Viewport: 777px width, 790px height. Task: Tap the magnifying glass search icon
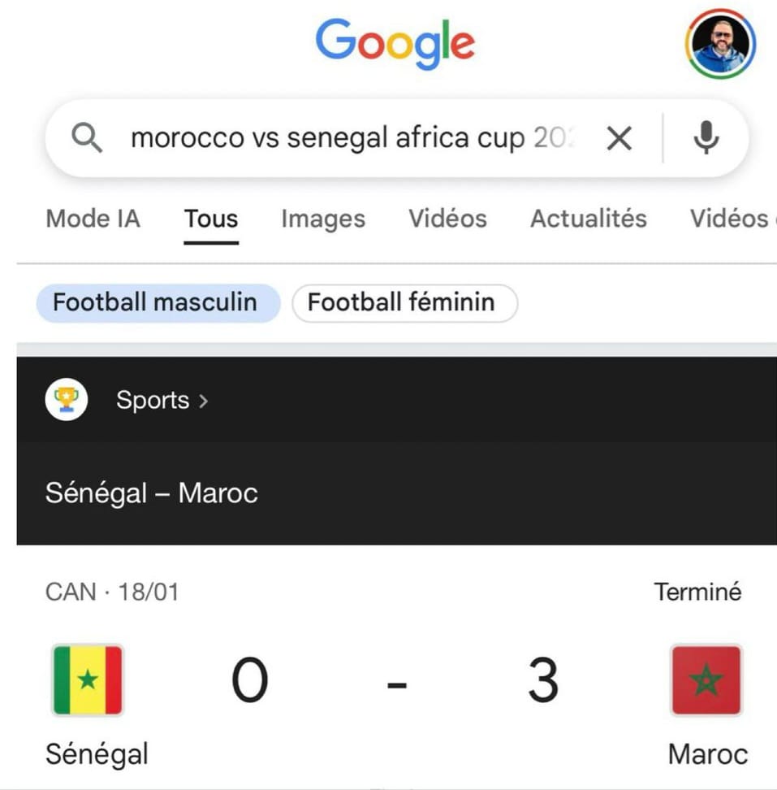coord(87,139)
